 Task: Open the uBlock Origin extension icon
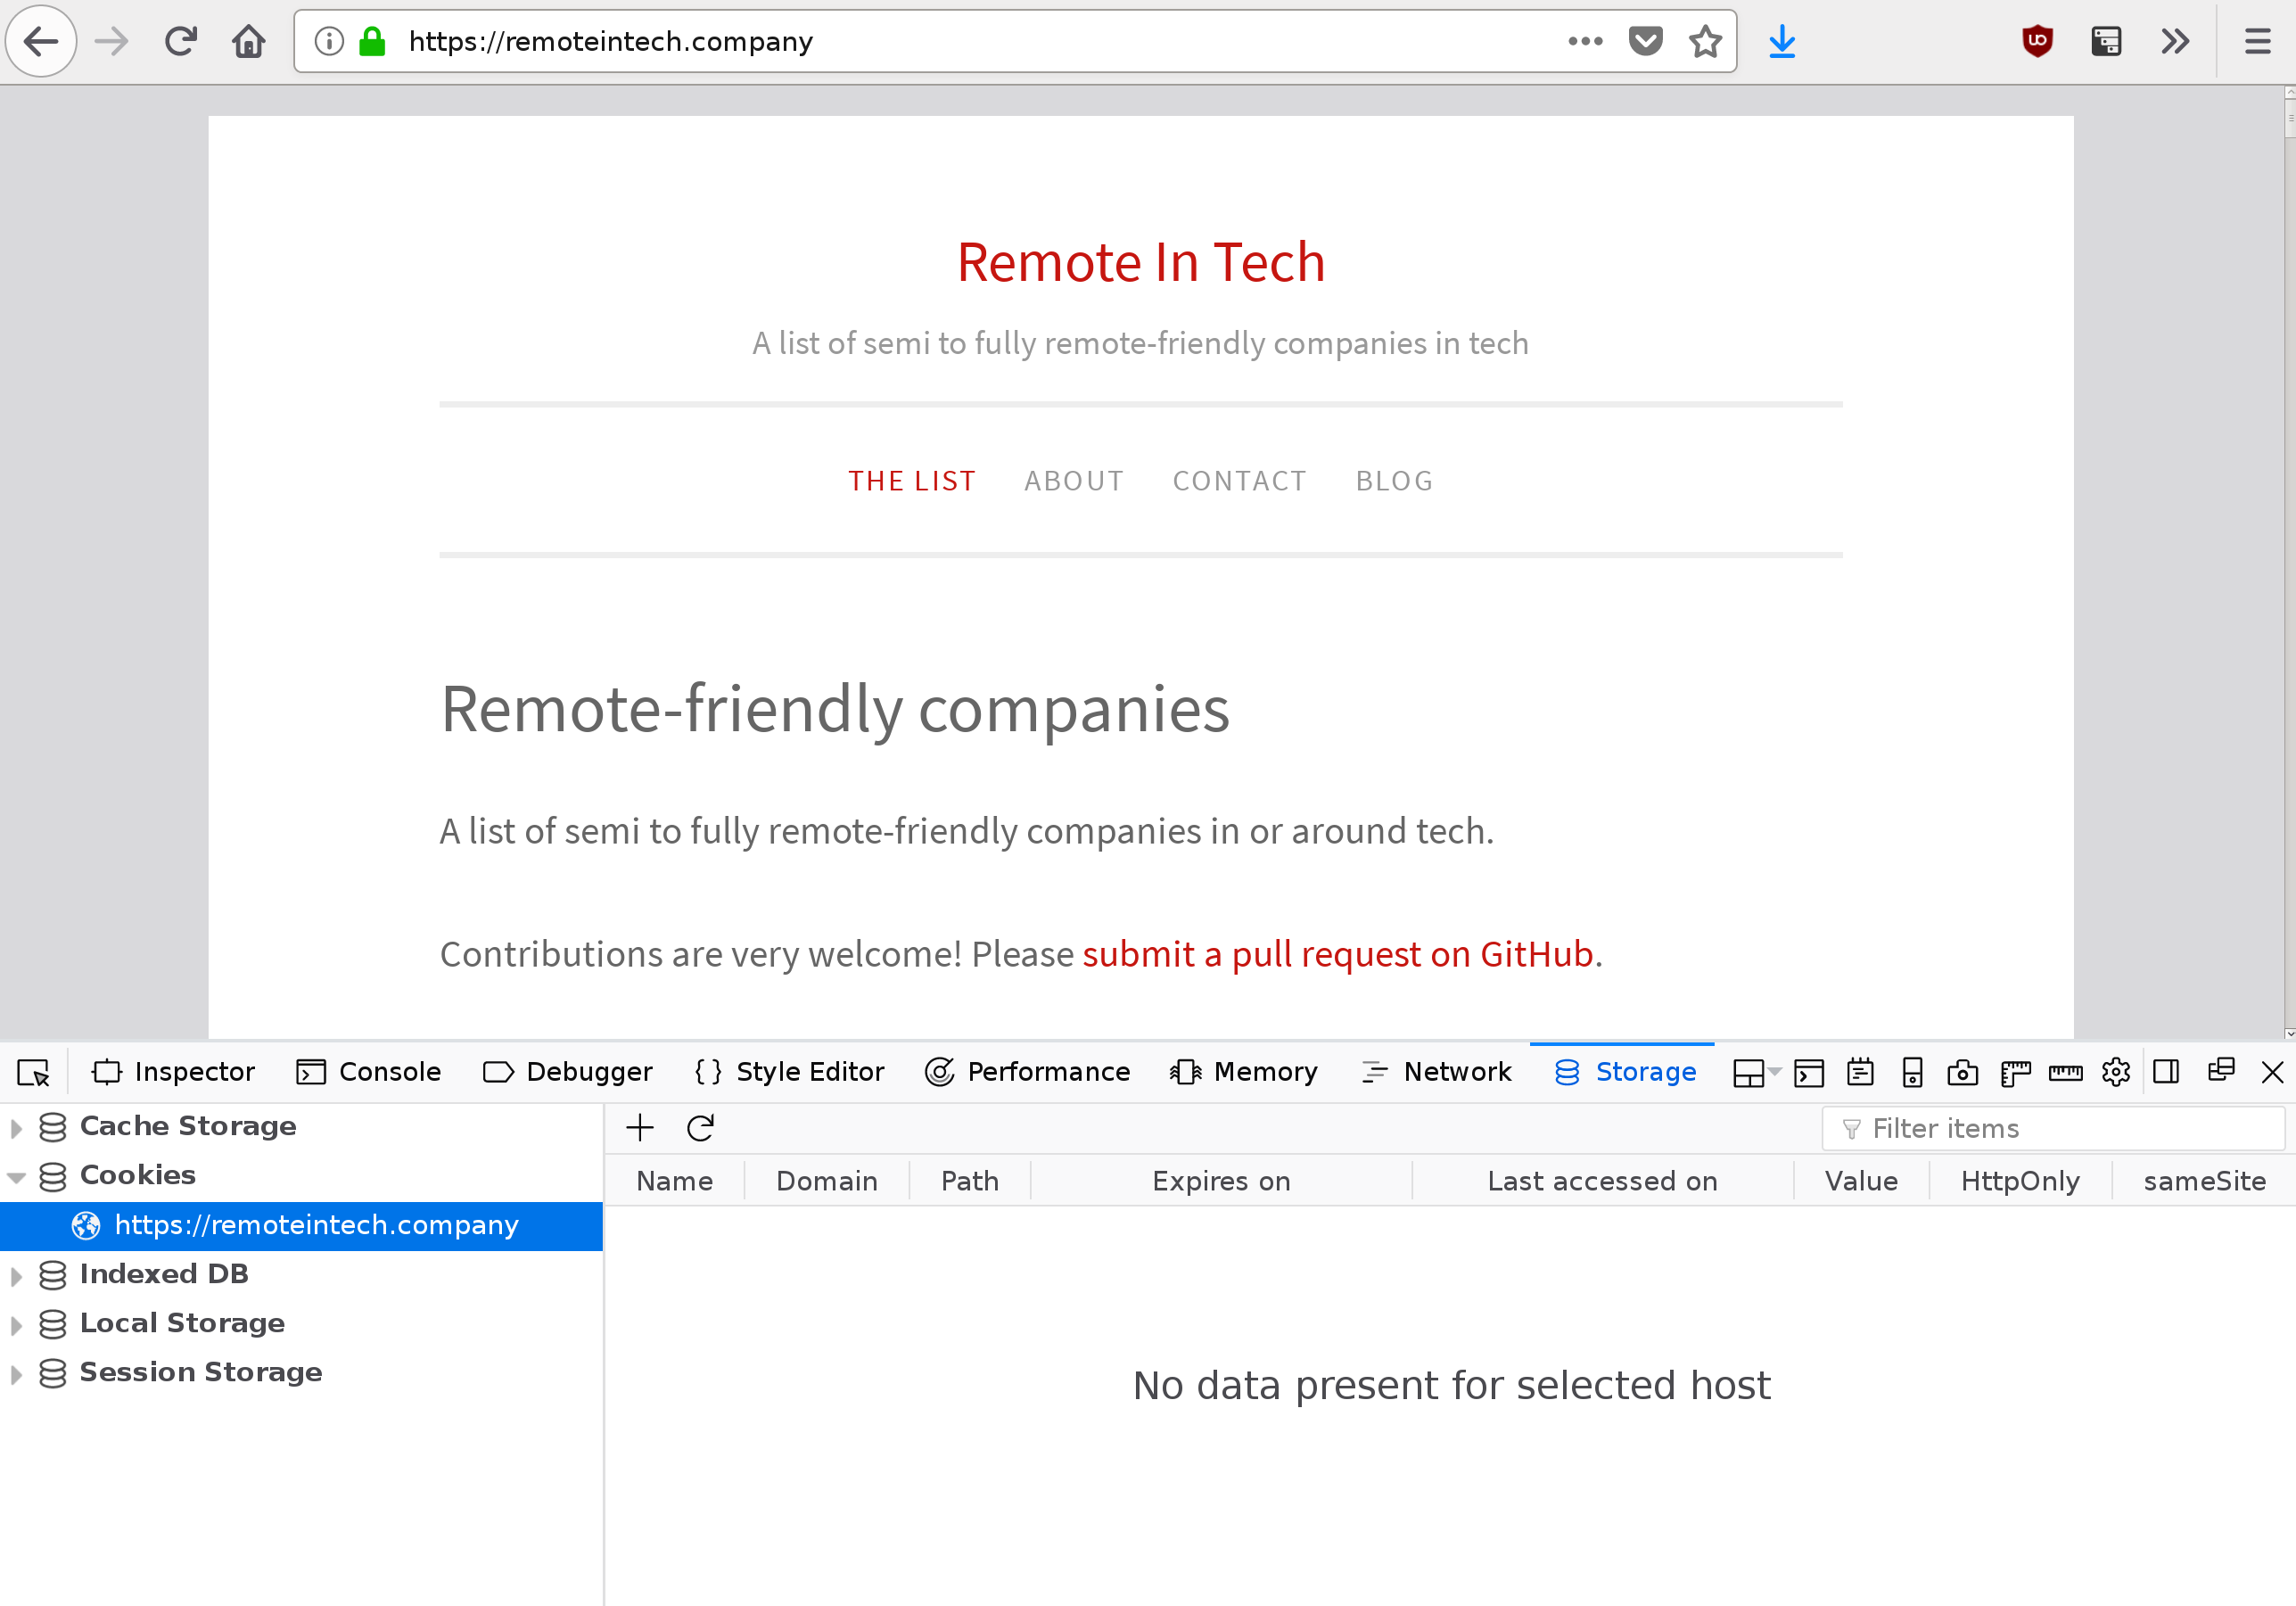click(x=2037, y=41)
